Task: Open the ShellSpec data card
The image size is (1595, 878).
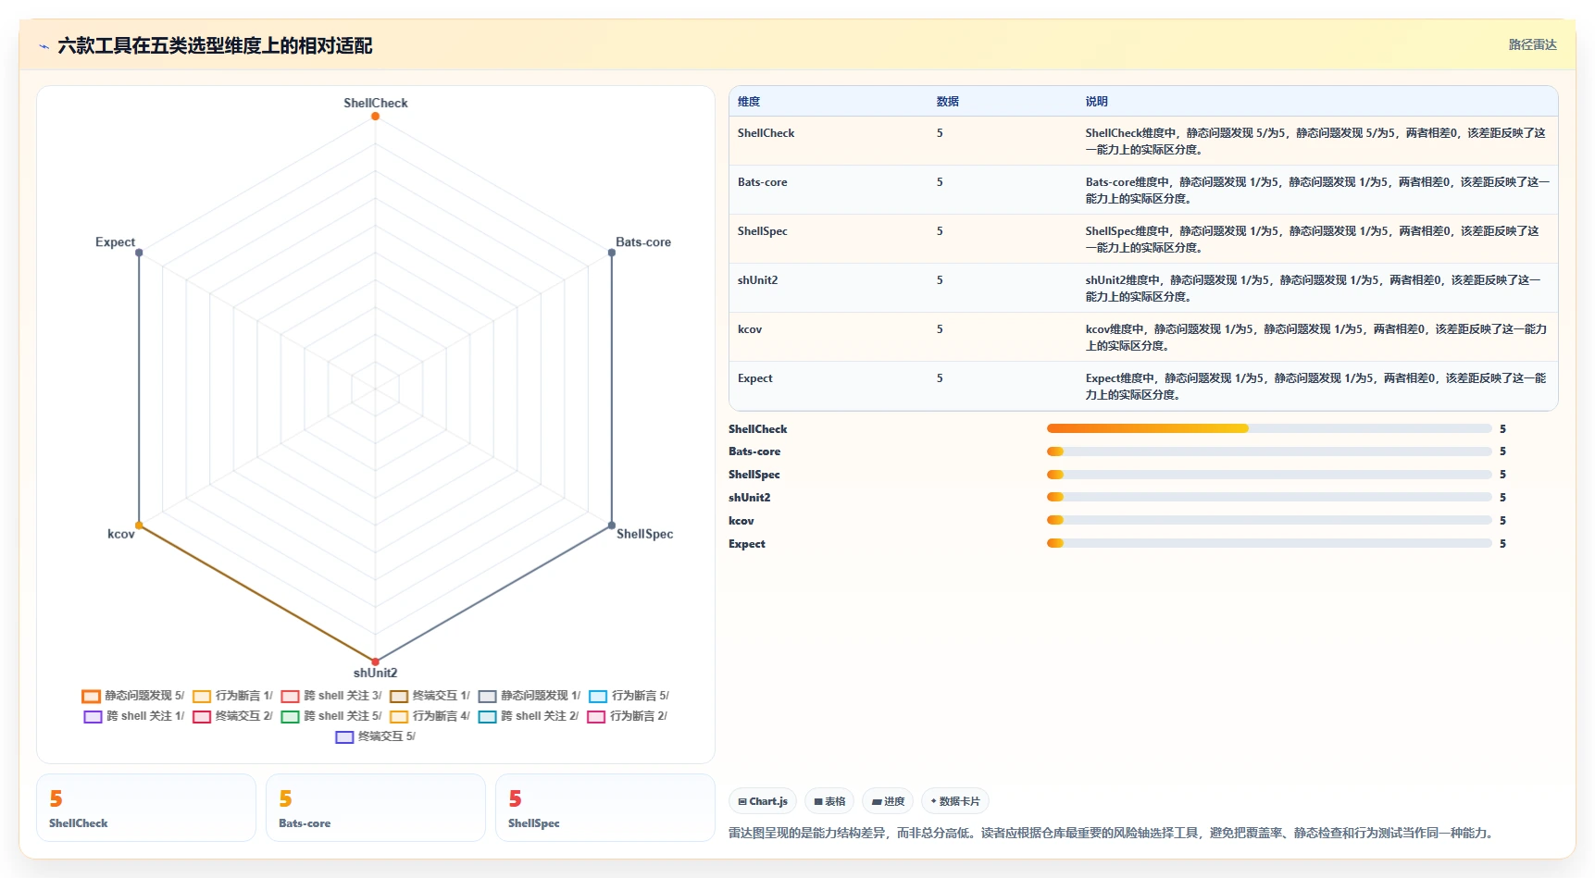Action: (605, 808)
